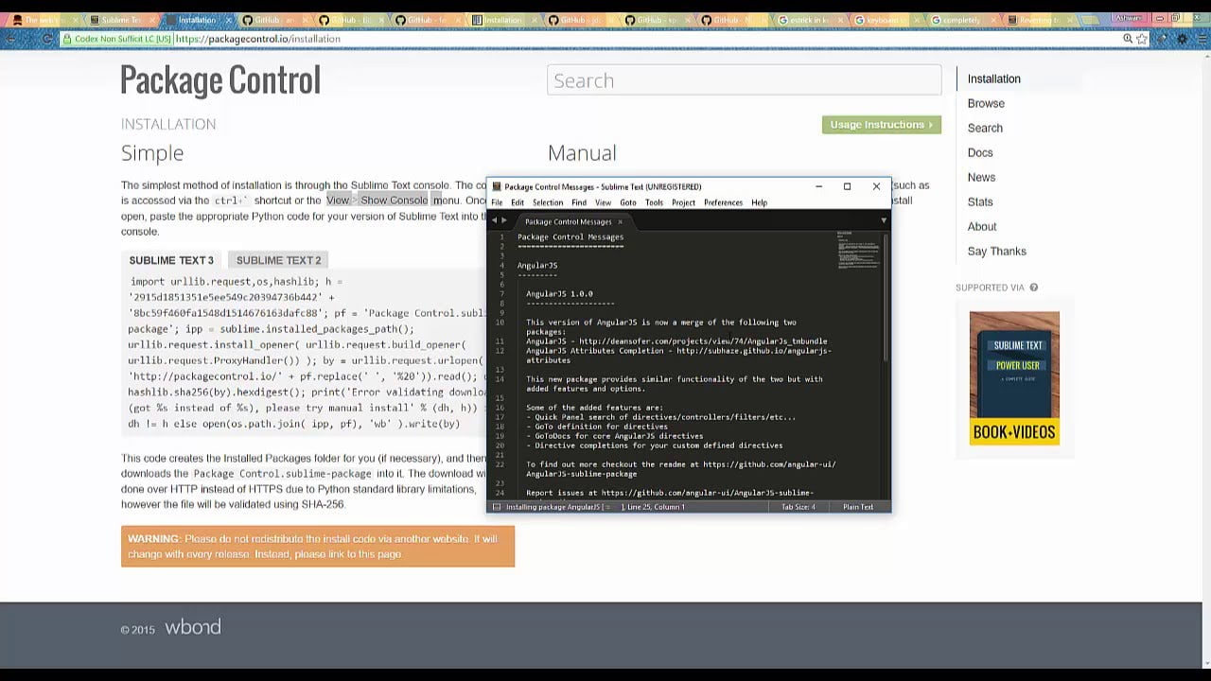This screenshot has width=1211, height=681.
Task: Click the green padlock site certificate badge
Action: [116, 39]
